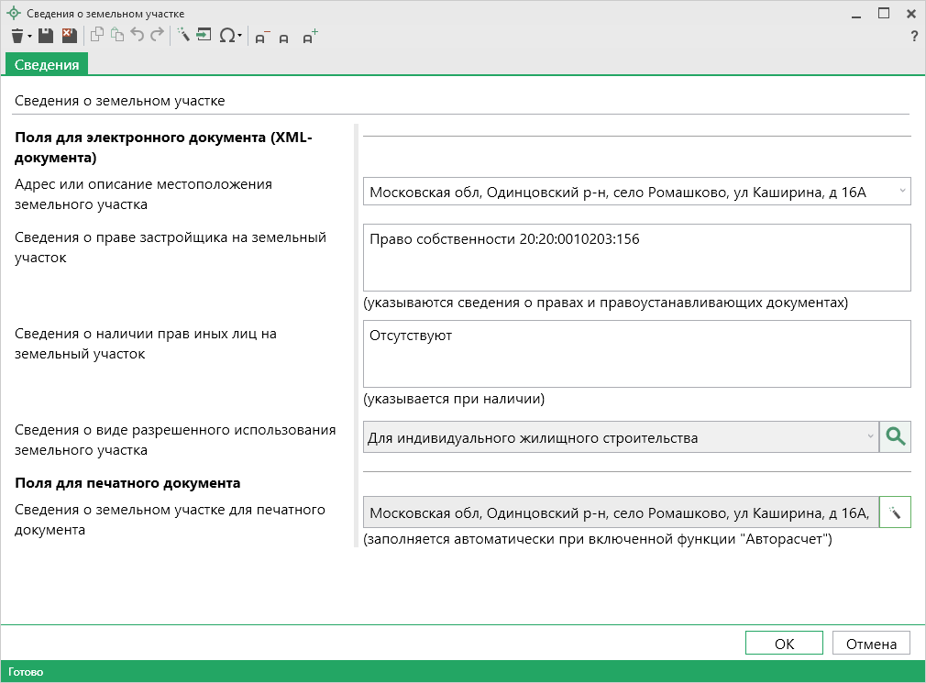Click the magnifier search button for permitted use

(x=895, y=437)
